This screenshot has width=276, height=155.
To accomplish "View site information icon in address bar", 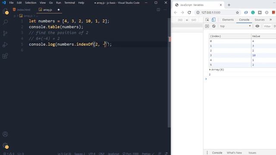I will [x=198, y=12].
